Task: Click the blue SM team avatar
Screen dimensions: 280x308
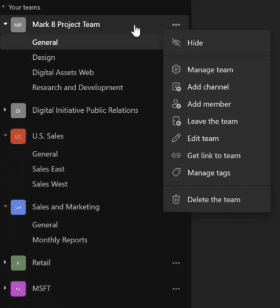Action: [18, 207]
